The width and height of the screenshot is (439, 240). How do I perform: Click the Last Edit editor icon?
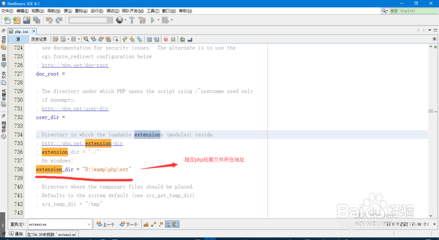tap(55, 39)
